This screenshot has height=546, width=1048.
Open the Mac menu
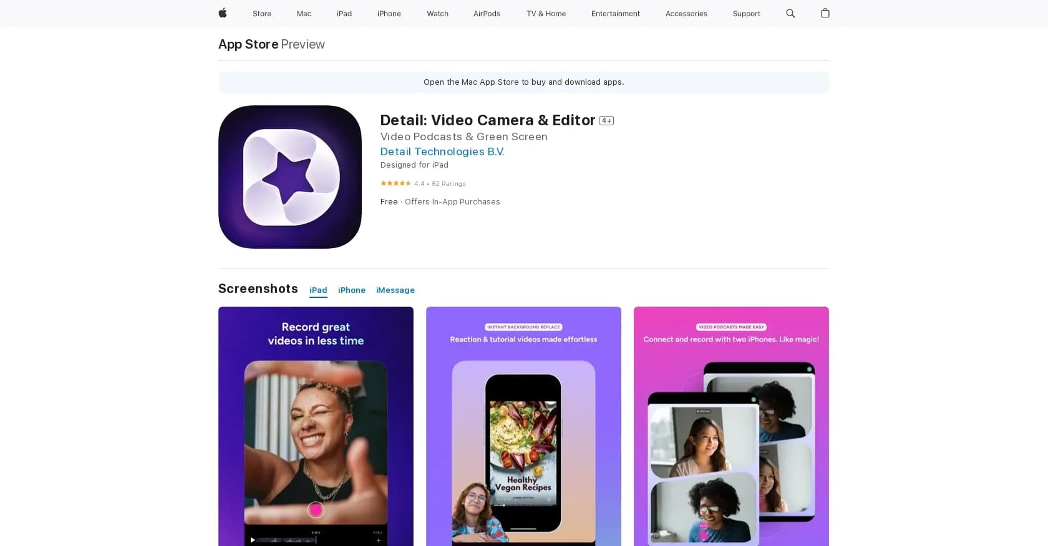pos(304,14)
